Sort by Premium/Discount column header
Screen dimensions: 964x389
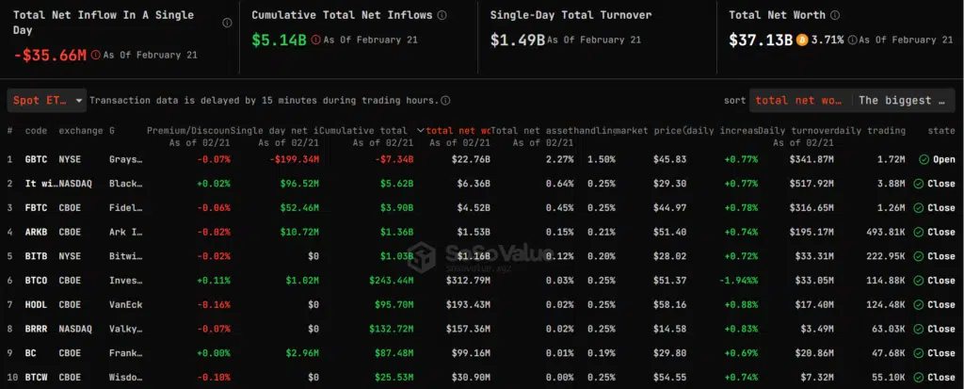tap(188, 131)
